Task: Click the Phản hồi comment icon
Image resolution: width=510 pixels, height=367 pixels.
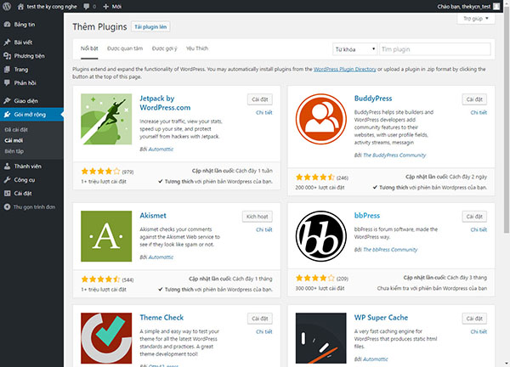Action: click(7, 82)
